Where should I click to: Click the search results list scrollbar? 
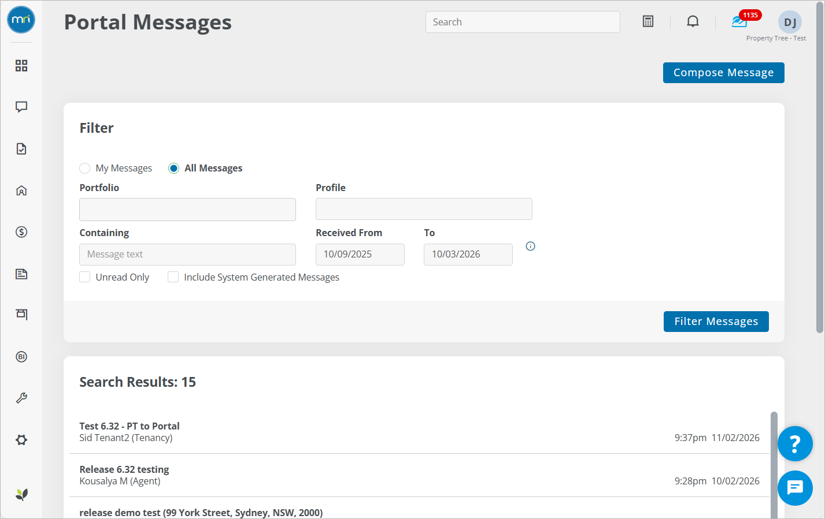[x=774, y=465]
